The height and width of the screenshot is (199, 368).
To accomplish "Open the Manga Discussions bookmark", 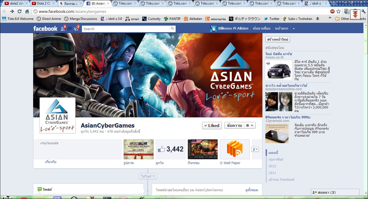I will (81, 19).
